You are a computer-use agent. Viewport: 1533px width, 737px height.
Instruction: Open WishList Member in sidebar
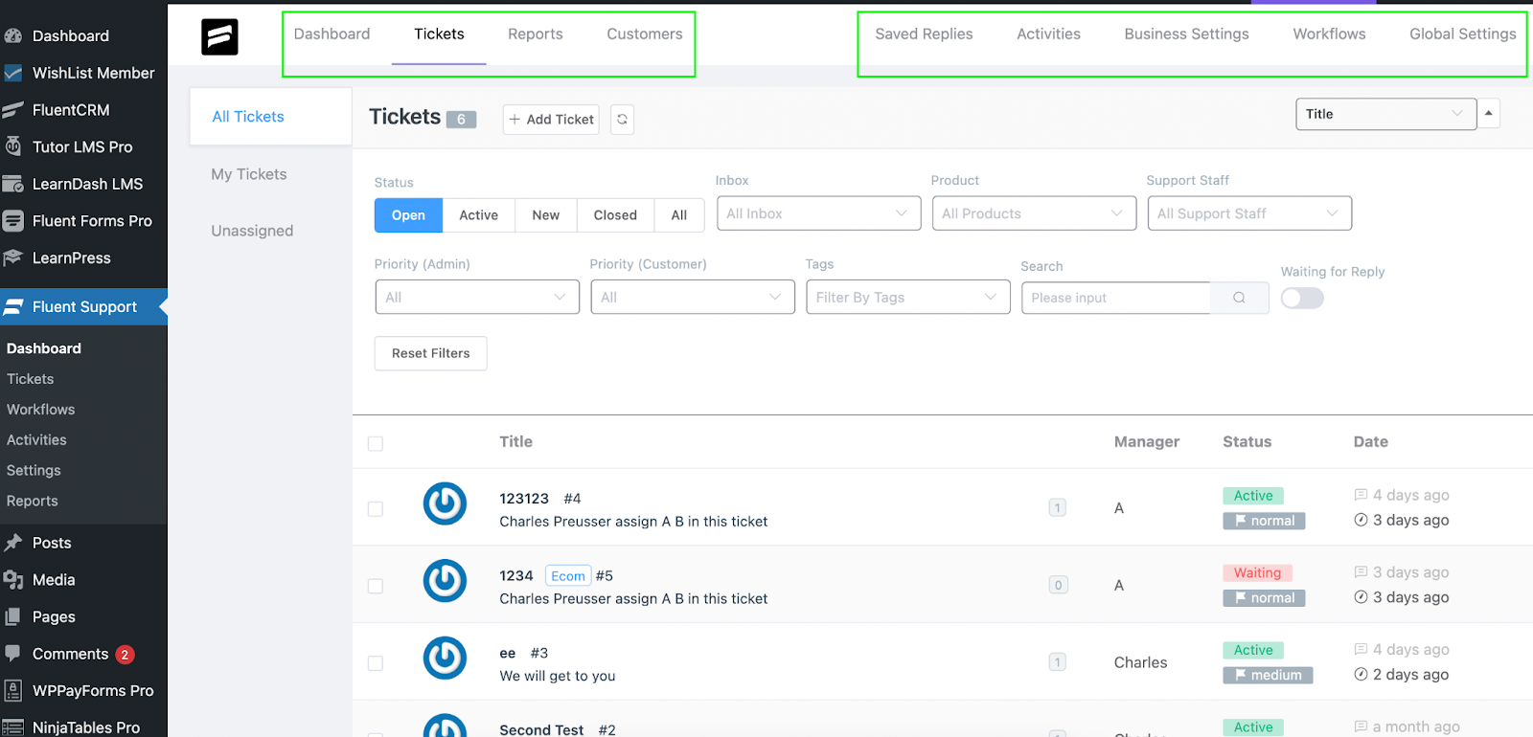(83, 73)
